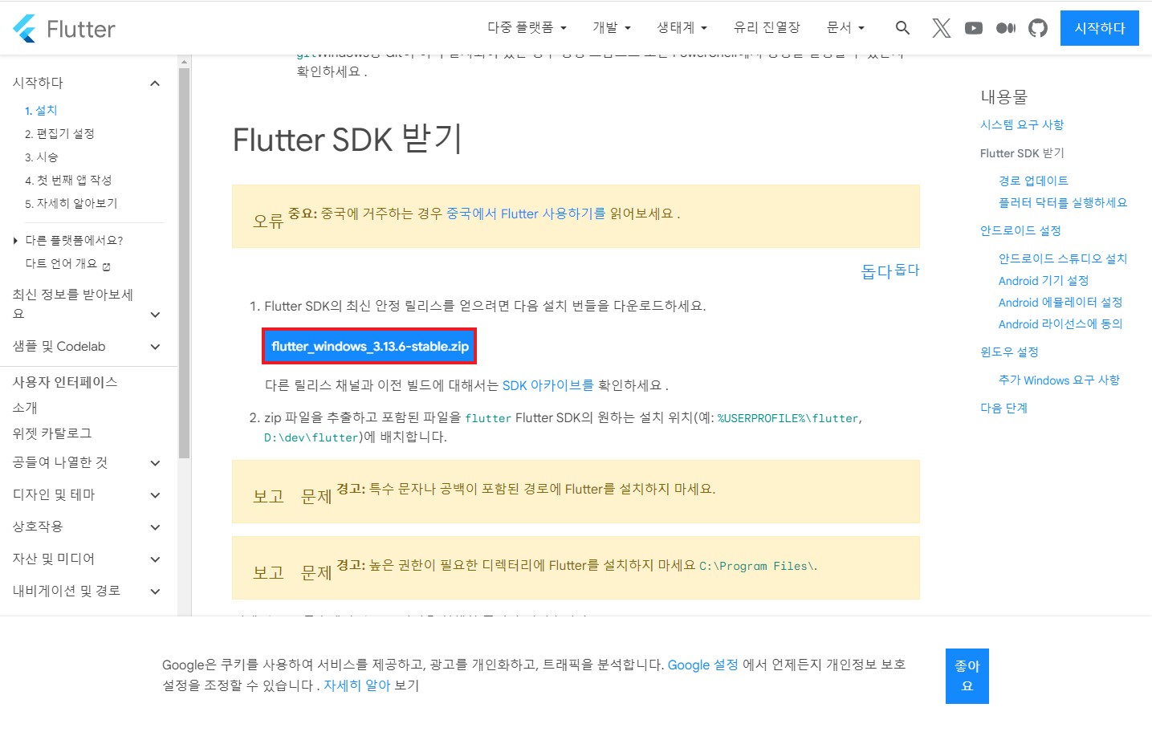Open 중국에서 Flutter 사용하기 link
This screenshot has height=736, width=1152.
pyautogui.click(x=526, y=213)
